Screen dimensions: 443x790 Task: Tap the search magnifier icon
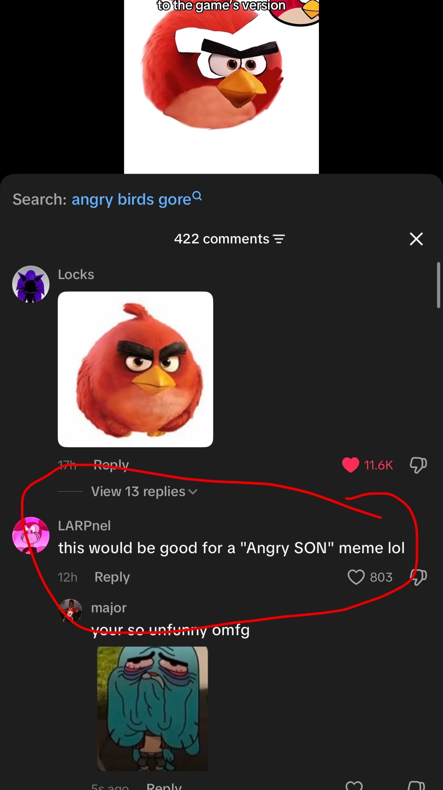click(197, 196)
